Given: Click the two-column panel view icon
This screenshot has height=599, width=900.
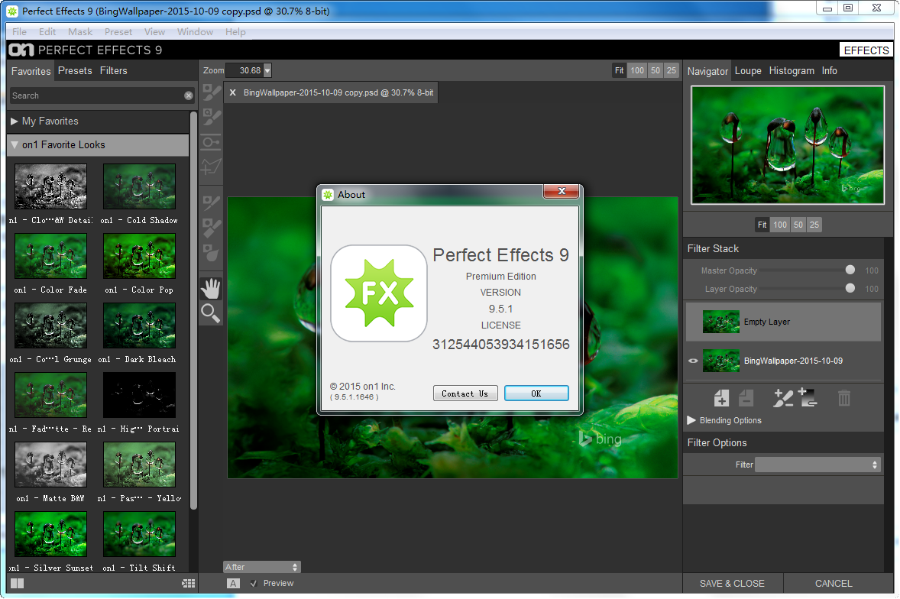Looking at the screenshot, I should [17, 584].
